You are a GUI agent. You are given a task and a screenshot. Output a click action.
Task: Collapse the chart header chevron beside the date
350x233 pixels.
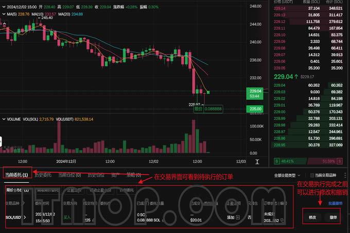(4, 6)
